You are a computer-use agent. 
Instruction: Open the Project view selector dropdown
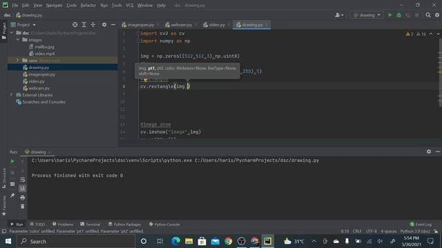(x=23, y=25)
